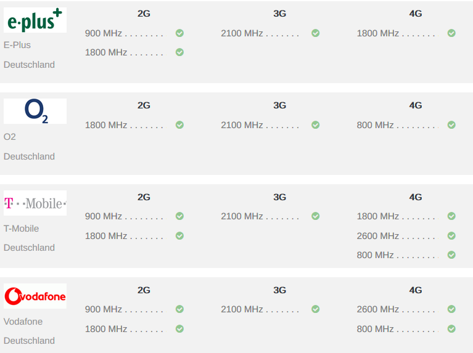This screenshot has width=473, height=353.
Task: Click the T-Mobile carrier name text
Action: pos(22,229)
